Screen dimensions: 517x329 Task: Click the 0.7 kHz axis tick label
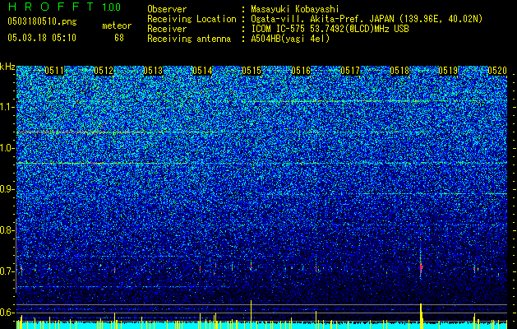point(6,271)
